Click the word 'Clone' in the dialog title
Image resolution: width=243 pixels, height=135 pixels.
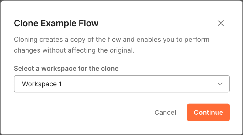click(25, 23)
